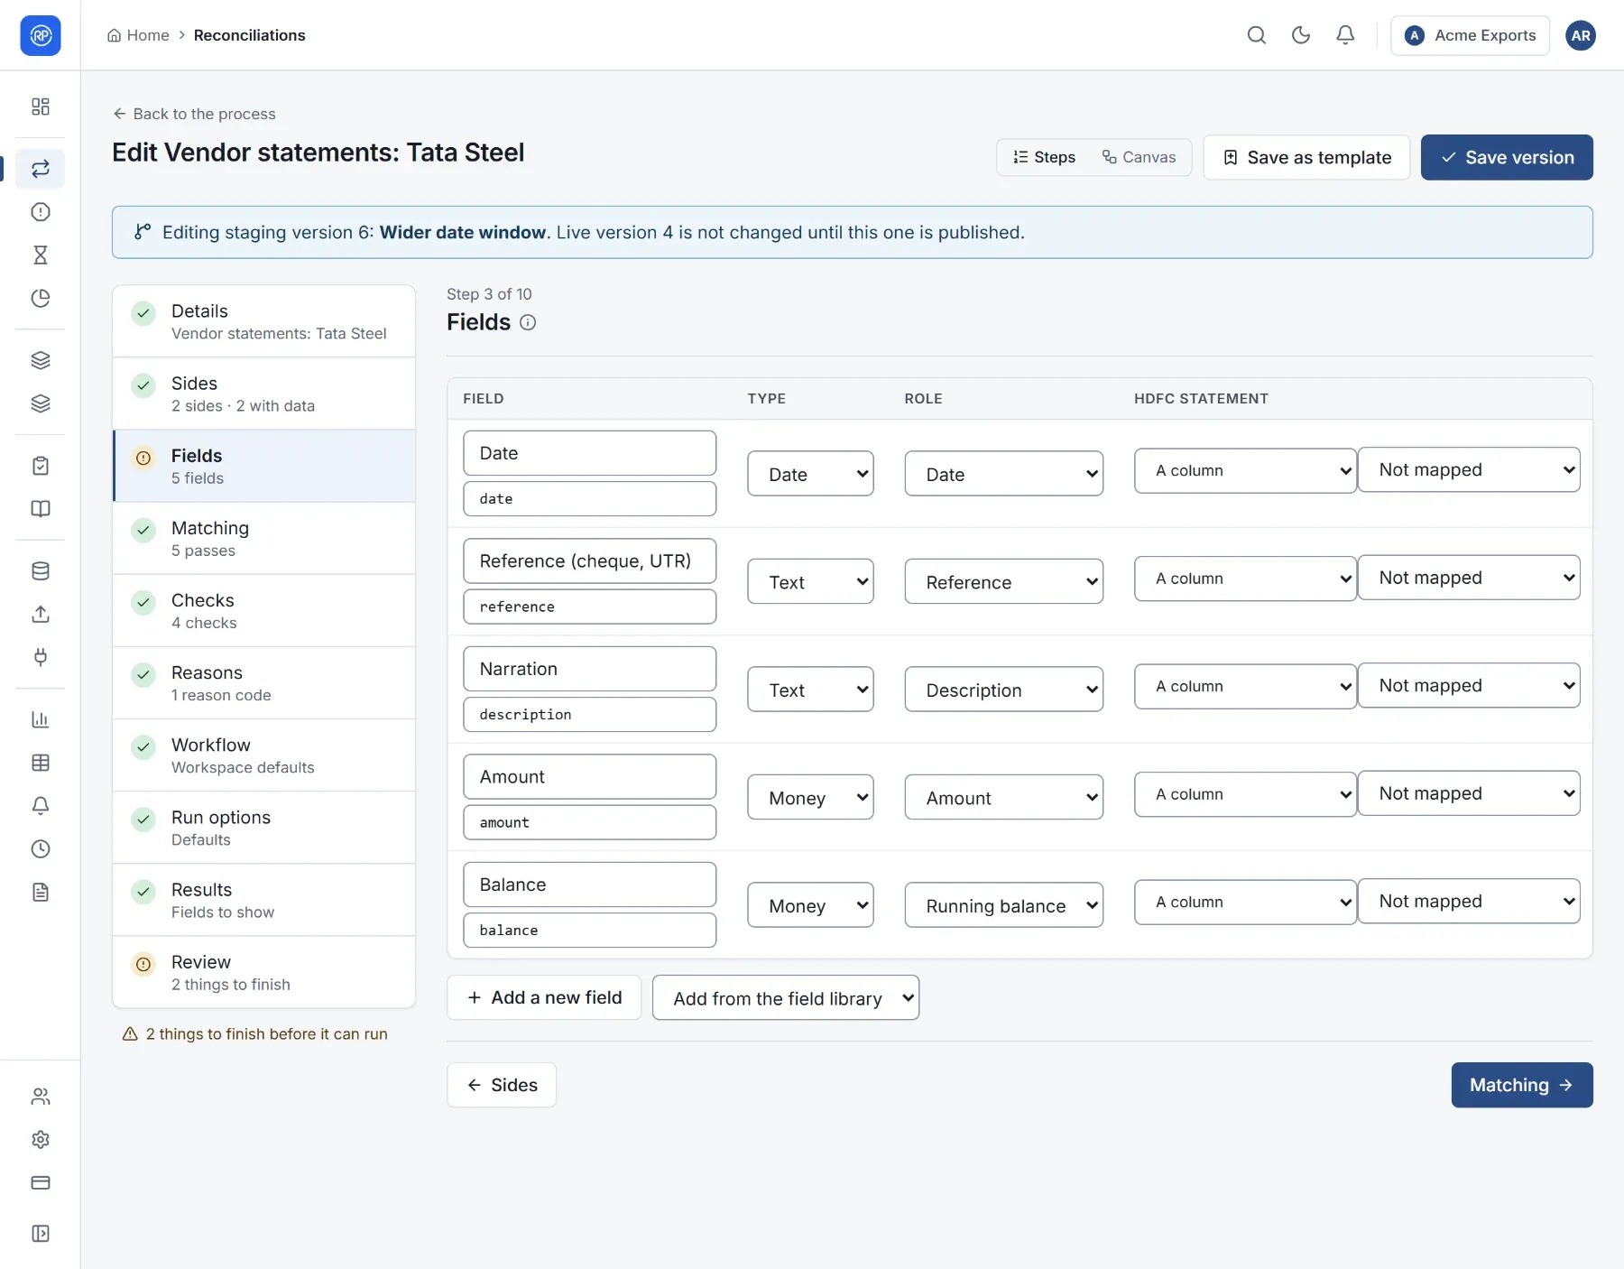Image resolution: width=1624 pixels, height=1269 pixels.
Task: Click the Home breadcrumb link
Action: click(x=138, y=35)
